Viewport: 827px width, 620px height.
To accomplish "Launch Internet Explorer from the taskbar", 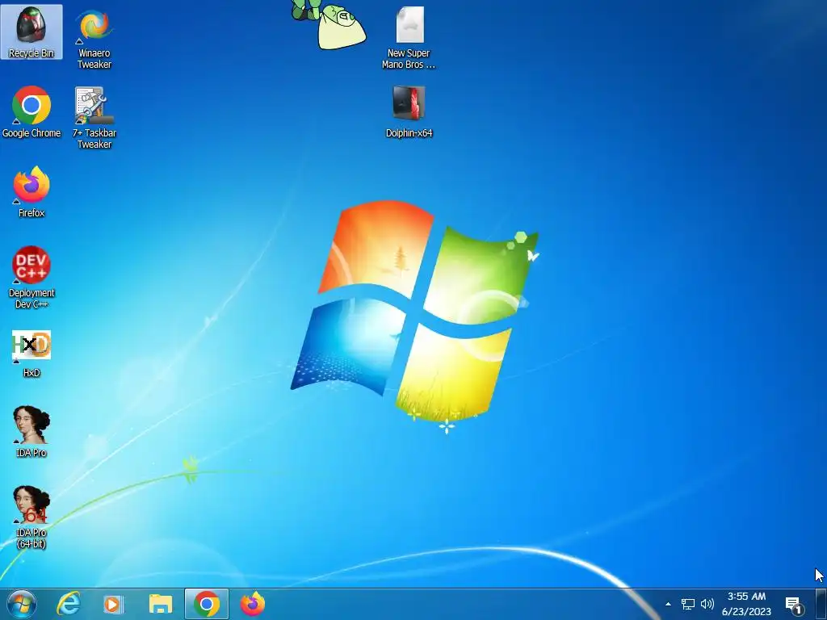I will [x=69, y=604].
